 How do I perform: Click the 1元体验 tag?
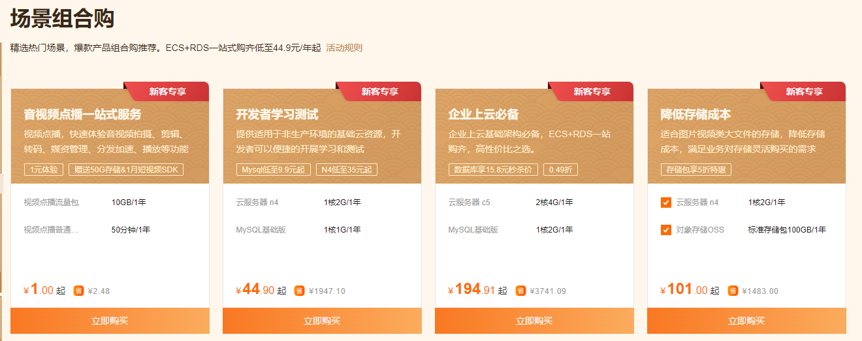tap(44, 170)
